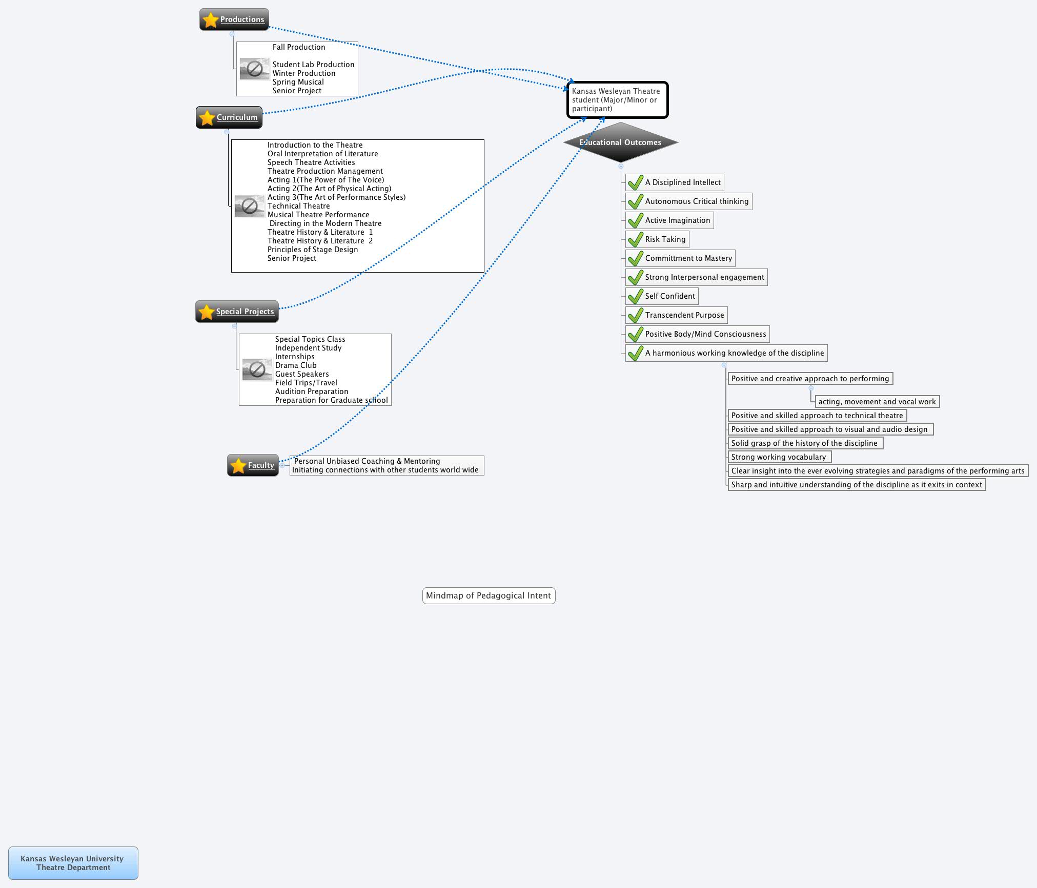Image resolution: width=1037 pixels, height=888 pixels.
Task: Collapse the Productions branch
Action: pyautogui.click(x=232, y=34)
